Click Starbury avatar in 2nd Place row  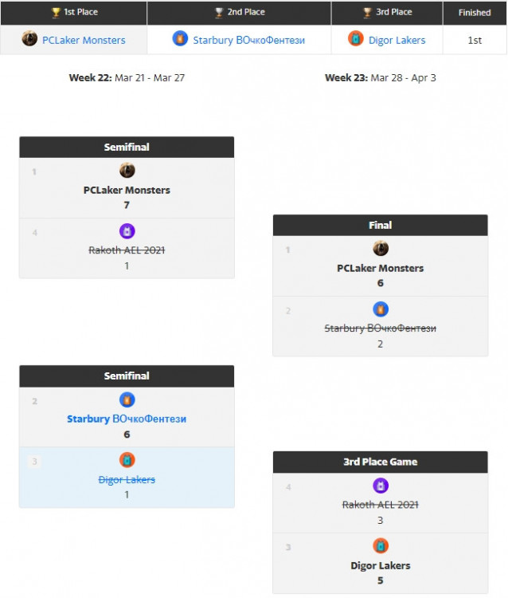(181, 39)
